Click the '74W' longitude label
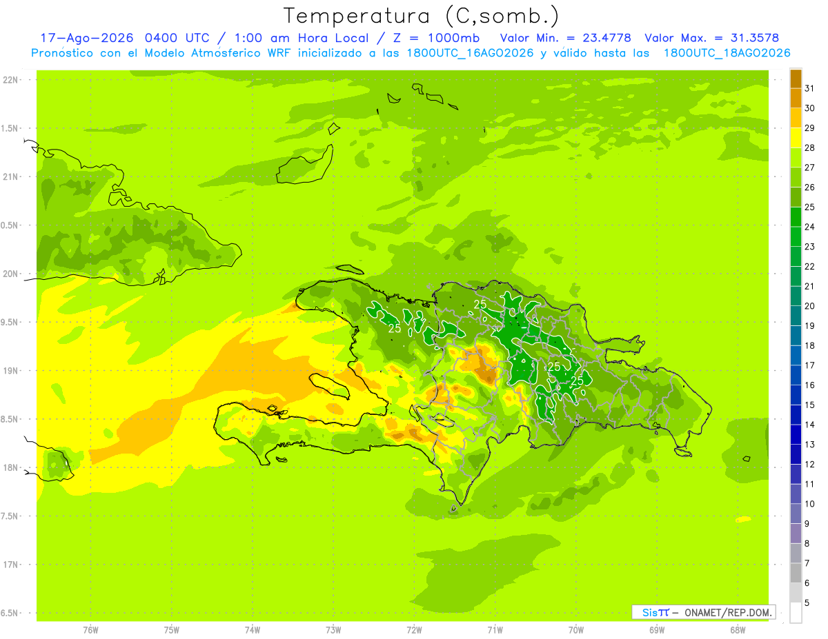828x639 pixels. tap(253, 630)
